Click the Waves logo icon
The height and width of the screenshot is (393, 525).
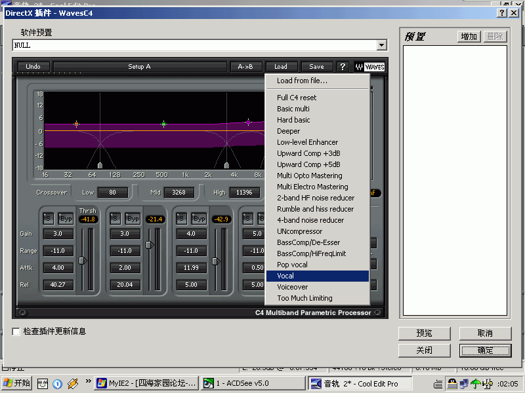(369, 67)
